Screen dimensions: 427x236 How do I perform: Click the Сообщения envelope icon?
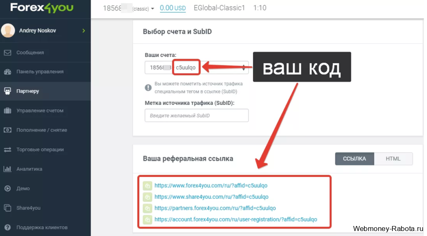pyautogui.click(x=8, y=52)
